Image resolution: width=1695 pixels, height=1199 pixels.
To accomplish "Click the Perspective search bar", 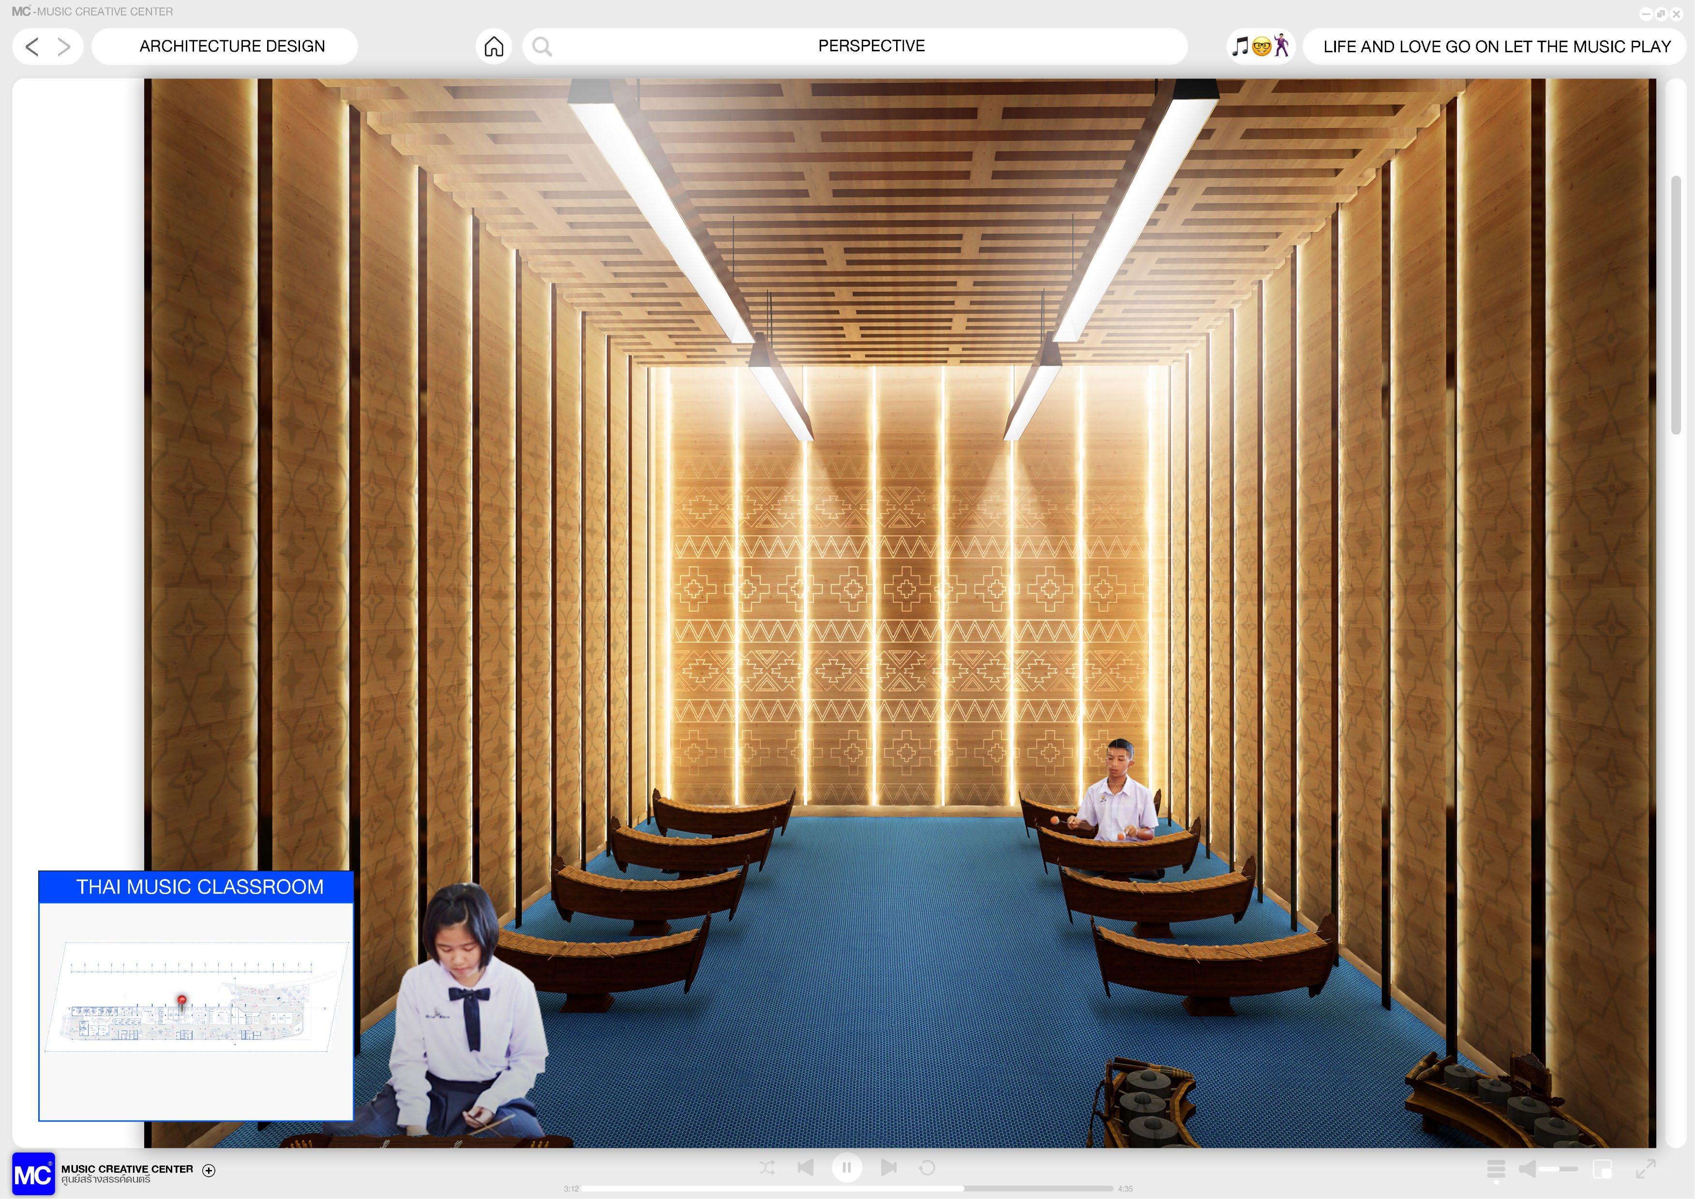I will [x=870, y=46].
